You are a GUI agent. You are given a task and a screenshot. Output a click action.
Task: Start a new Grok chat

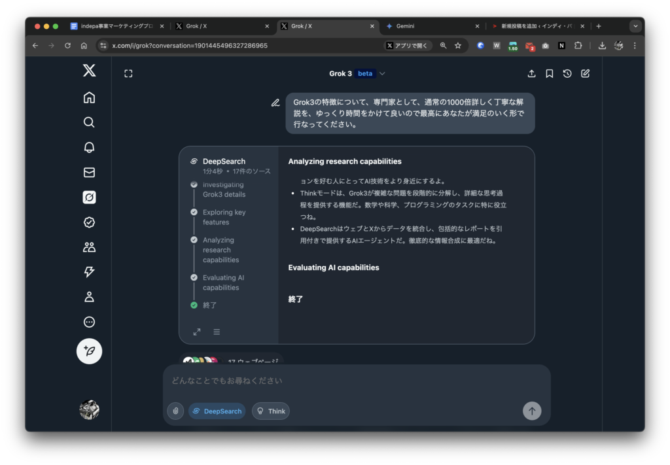pos(585,74)
